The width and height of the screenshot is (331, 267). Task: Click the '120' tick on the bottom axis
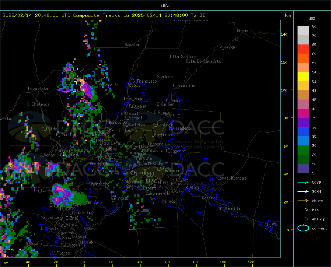pyautogui.click(x=251, y=262)
